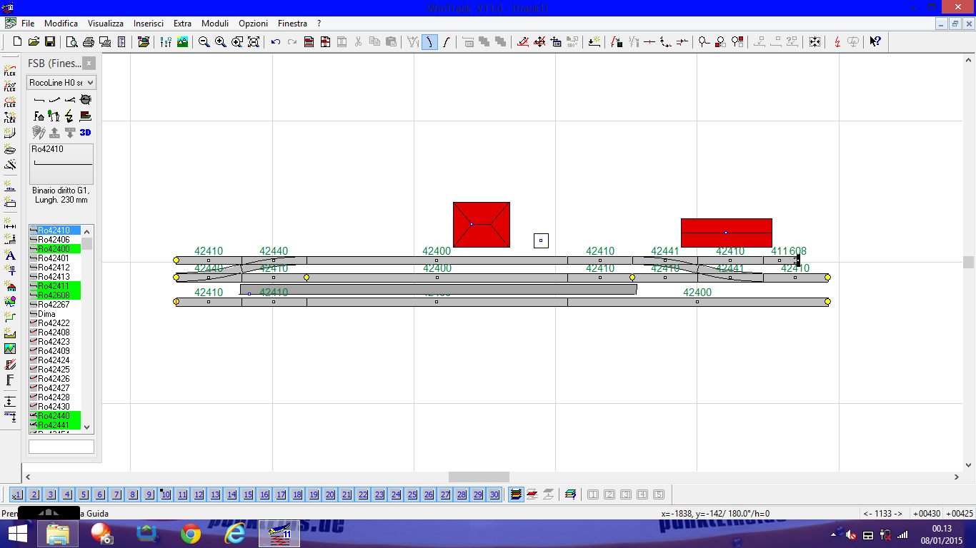Click the search field below the parts list

[x=61, y=445]
